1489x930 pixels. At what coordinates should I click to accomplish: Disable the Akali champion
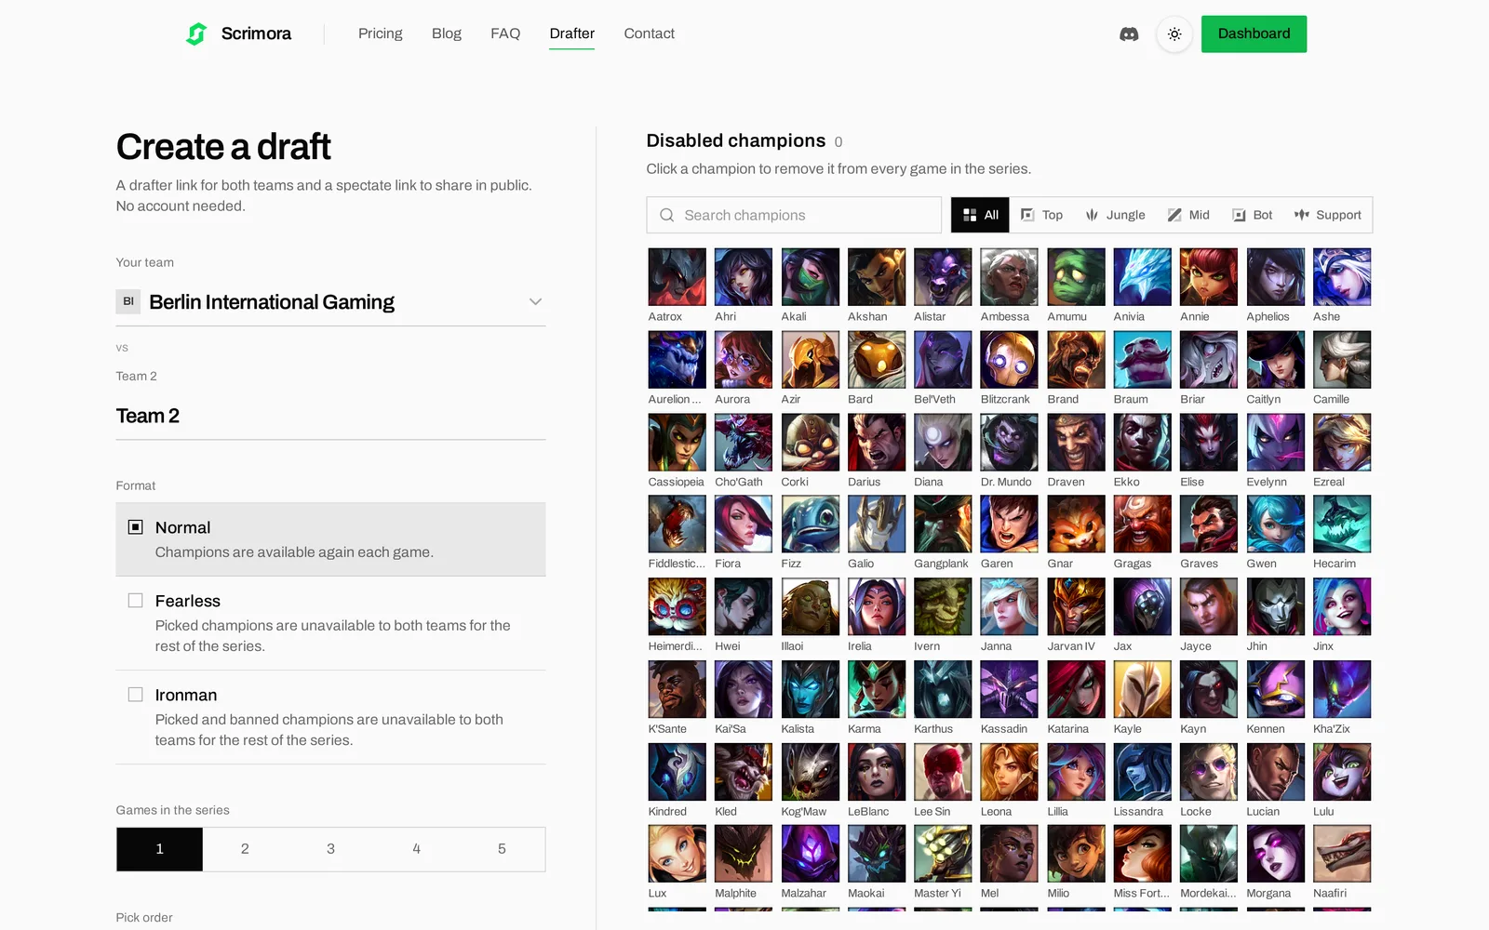click(810, 277)
